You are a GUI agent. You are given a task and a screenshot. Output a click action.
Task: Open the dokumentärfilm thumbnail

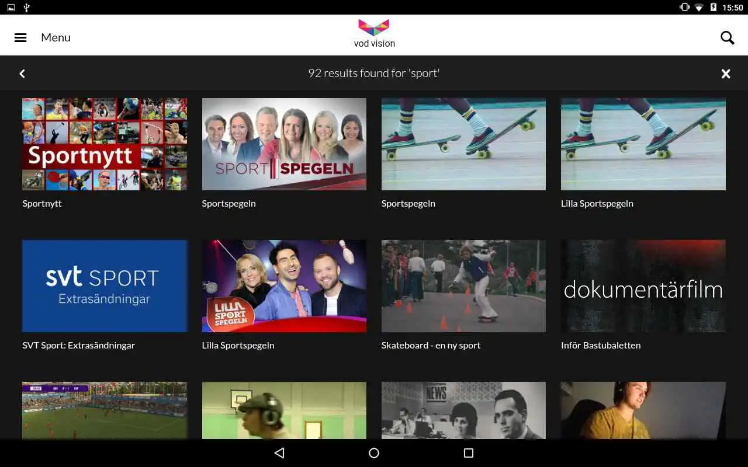[643, 286]
